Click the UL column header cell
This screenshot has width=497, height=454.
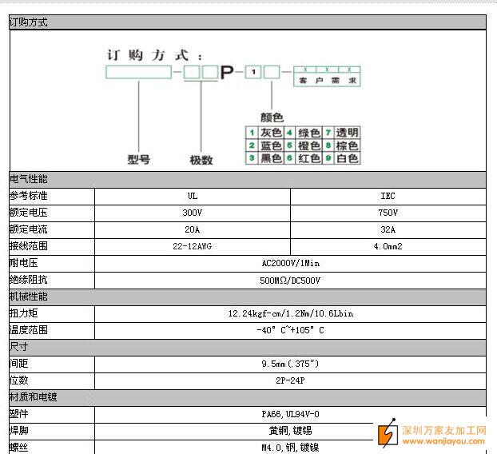tap(193, 196)
